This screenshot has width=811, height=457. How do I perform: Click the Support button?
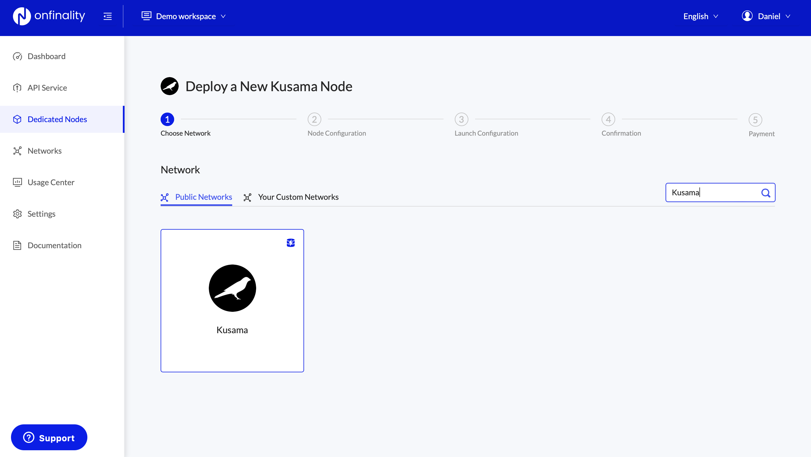pos(49,438)
